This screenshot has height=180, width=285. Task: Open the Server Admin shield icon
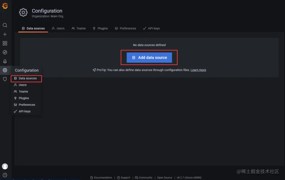pos(5,79)
